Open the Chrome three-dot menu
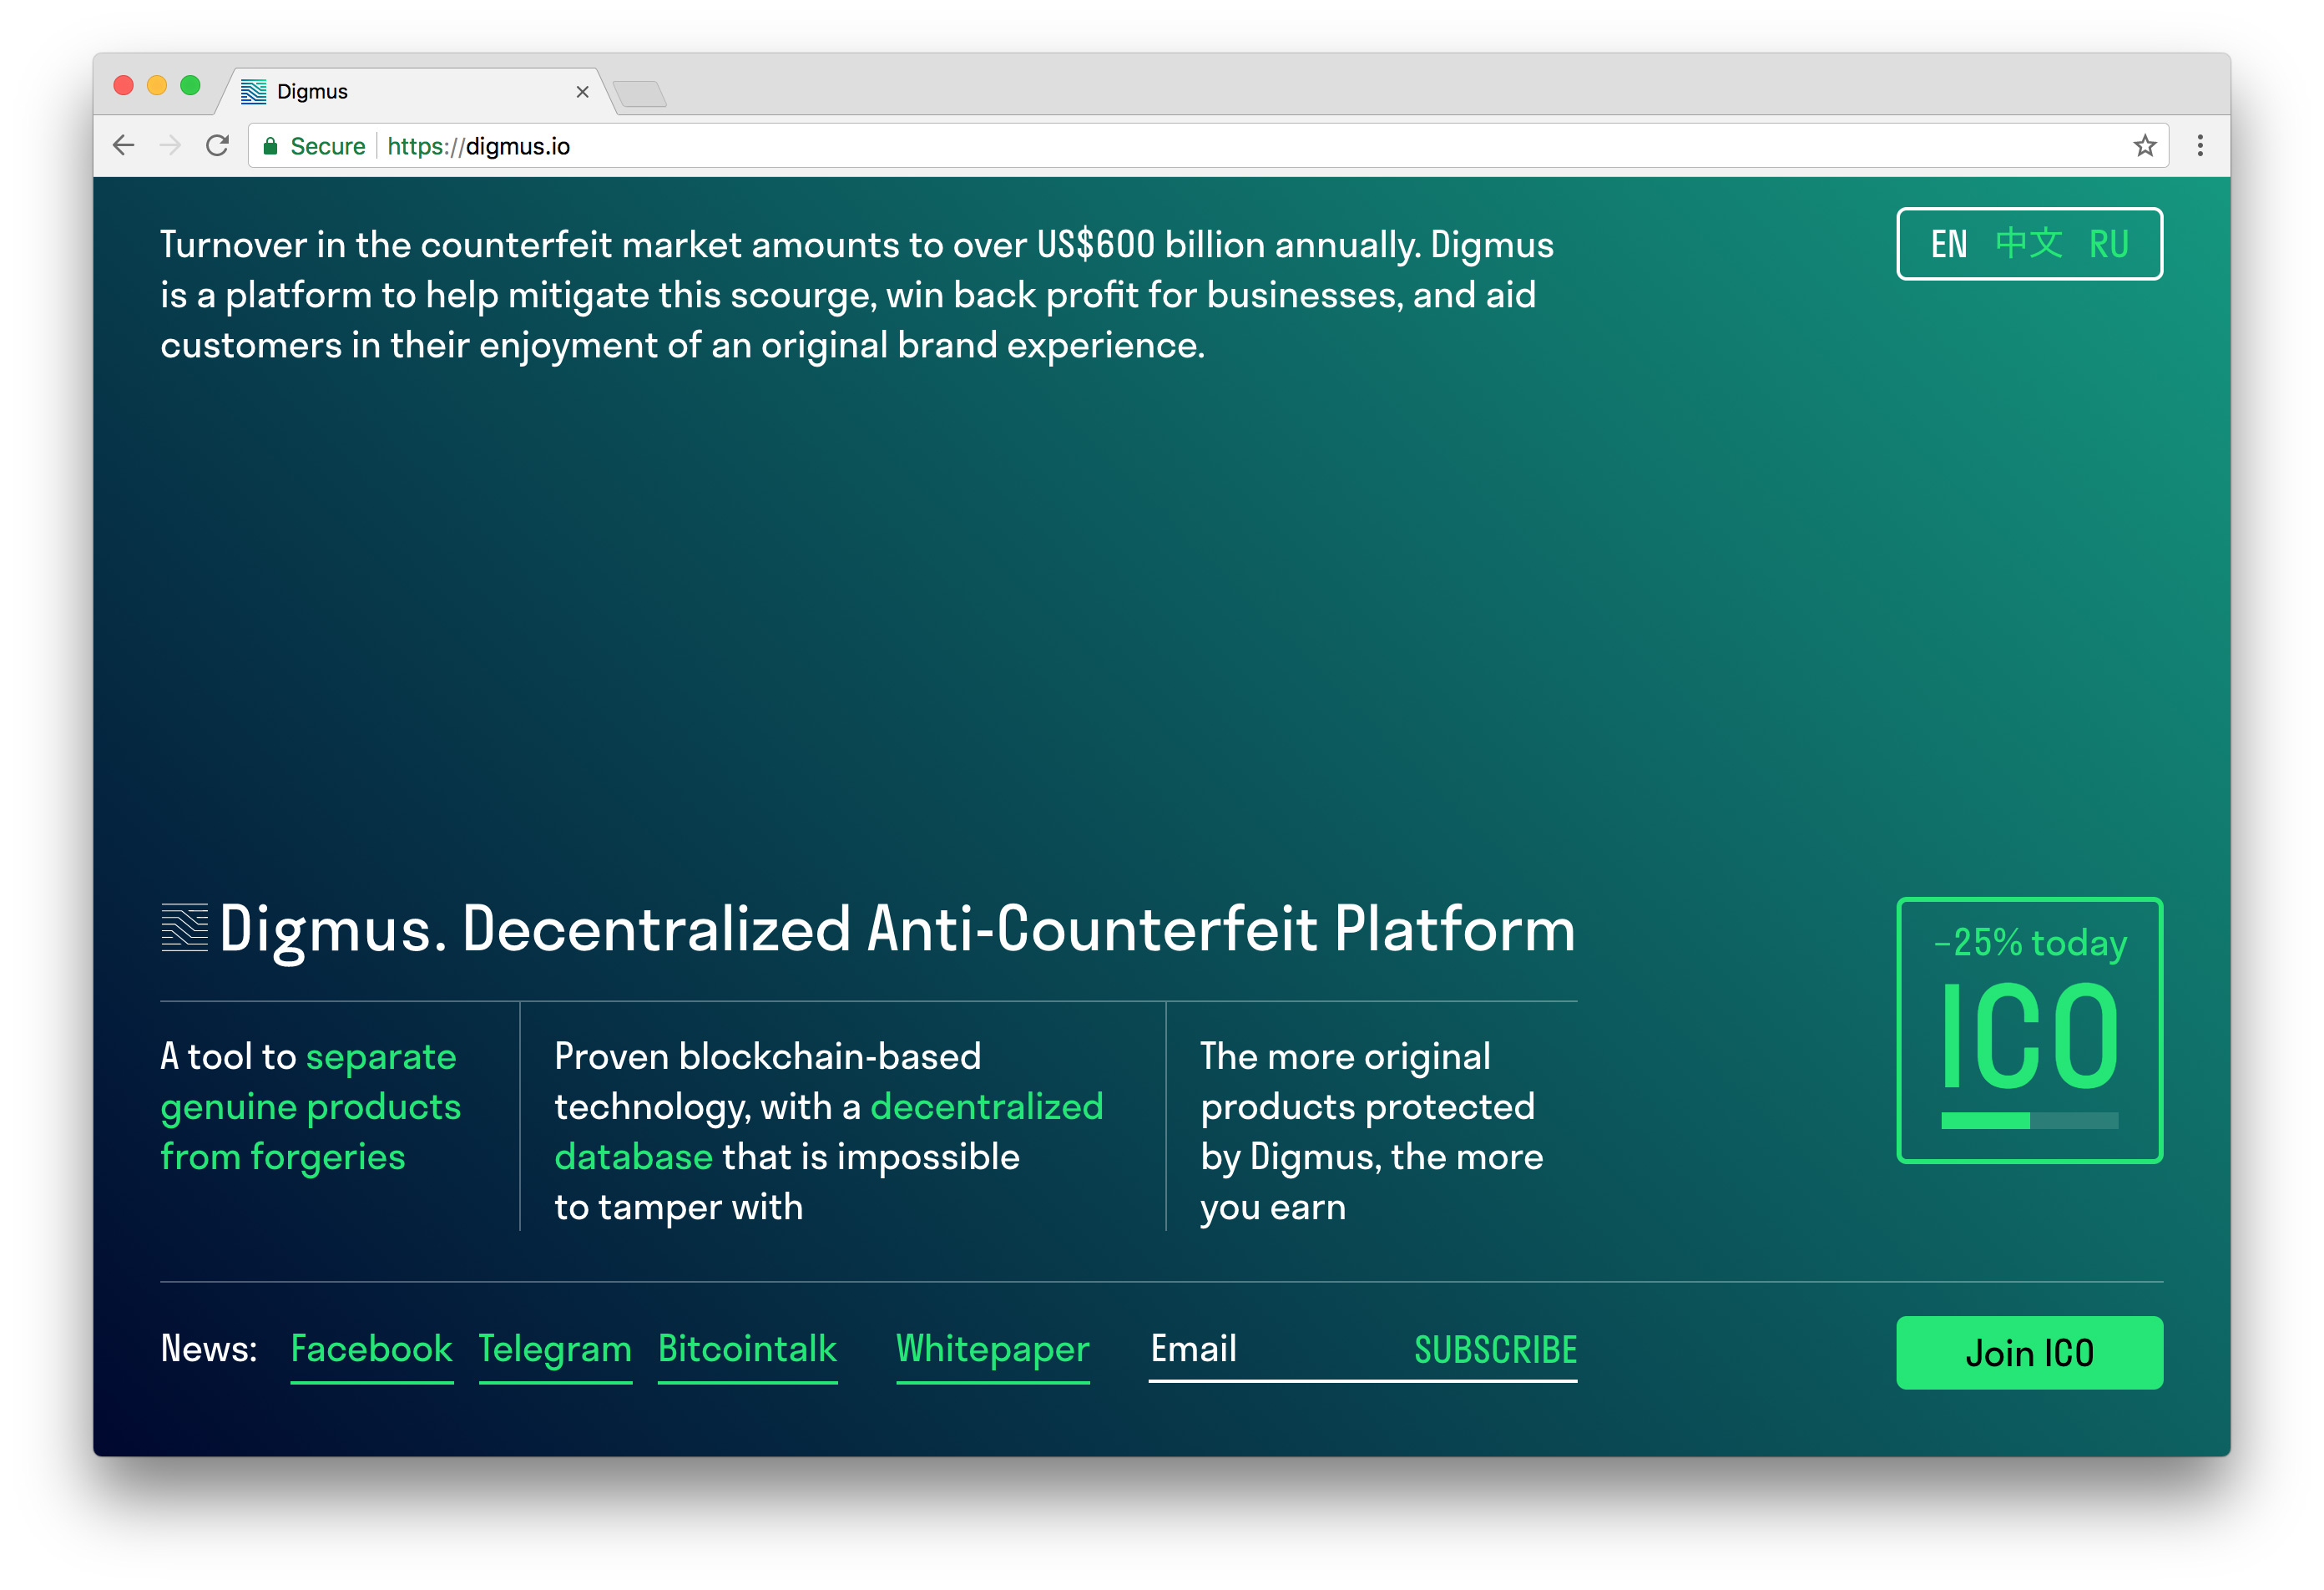 (x=2200, y=146)
